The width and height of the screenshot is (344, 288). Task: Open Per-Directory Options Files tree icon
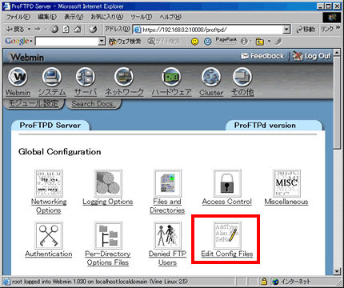click(108, 235)
